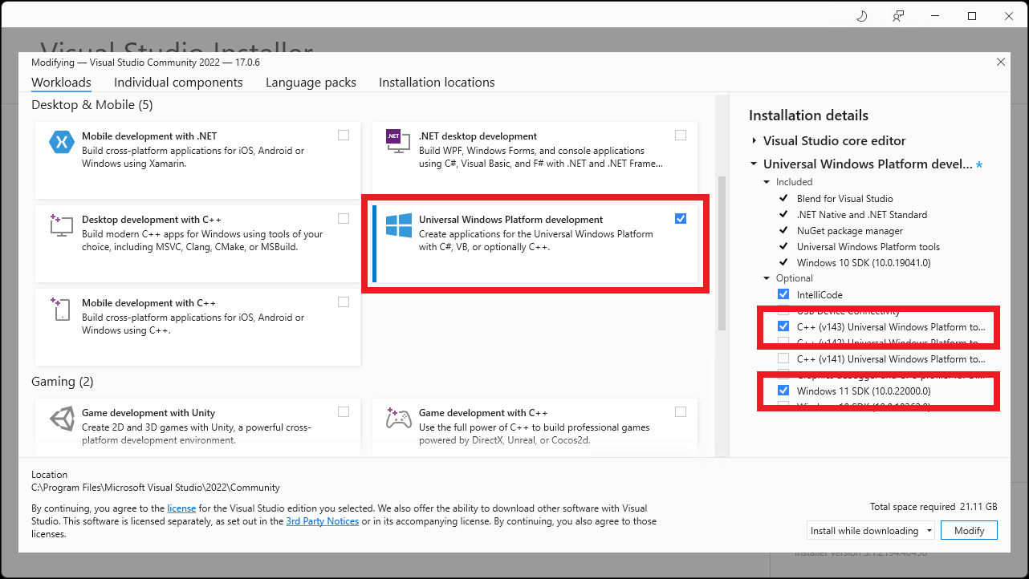Expand Visual Studio core editor details

point(754,140)
